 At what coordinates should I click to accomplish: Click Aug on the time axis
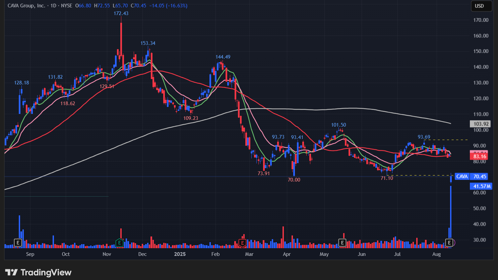436,254
